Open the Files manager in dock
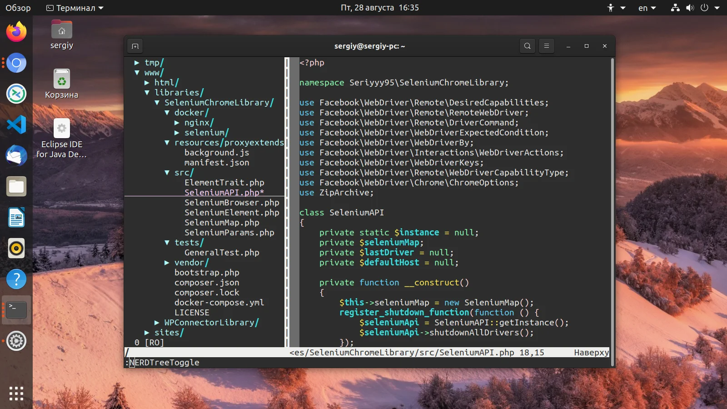This screenshot has height=409, width=727. 16,186
